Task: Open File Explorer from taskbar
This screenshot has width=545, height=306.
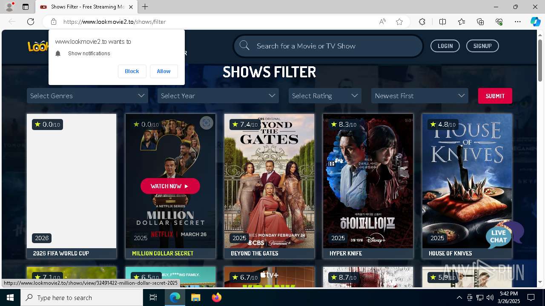Action: pyautogui.click(x=195, y=297)
